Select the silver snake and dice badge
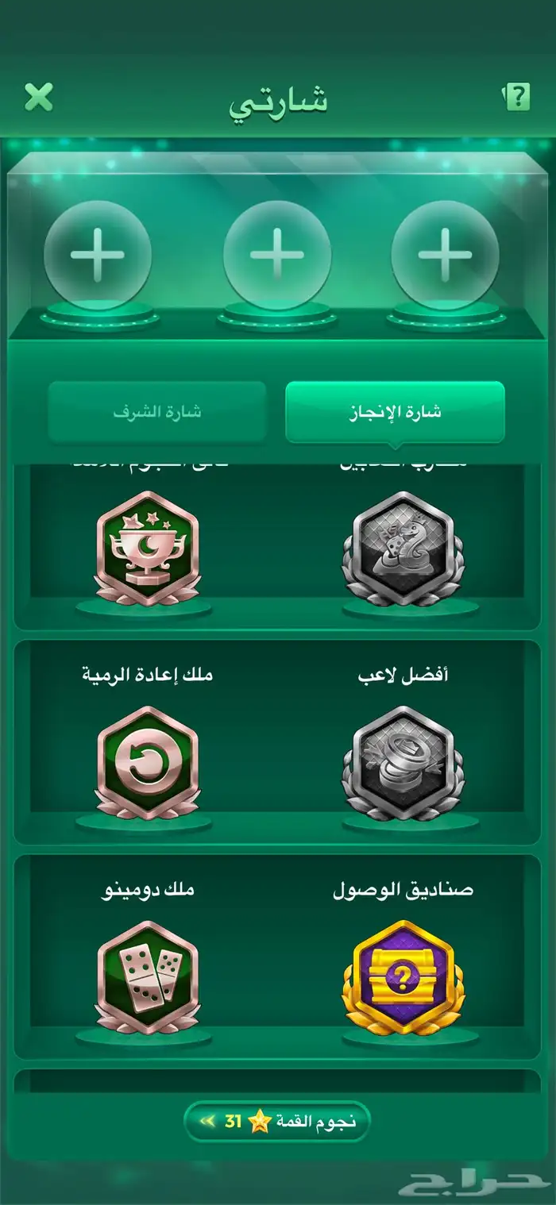This screenshot has height=1205, width=556. (x=403, y=548)
